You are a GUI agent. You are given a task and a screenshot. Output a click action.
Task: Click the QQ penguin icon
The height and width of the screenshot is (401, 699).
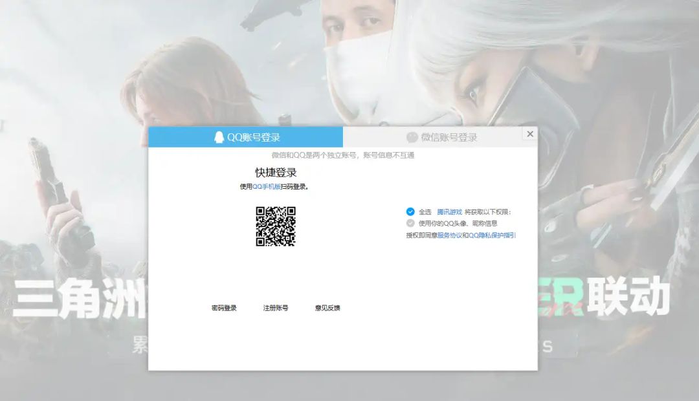click(x=219, y=137)
